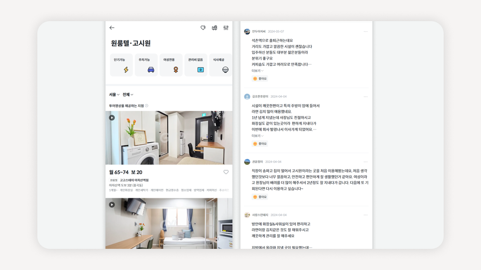Viewport: 481px width, 270px height.
Task: Open the bunk-bed room photo
Action: (169, 224)
